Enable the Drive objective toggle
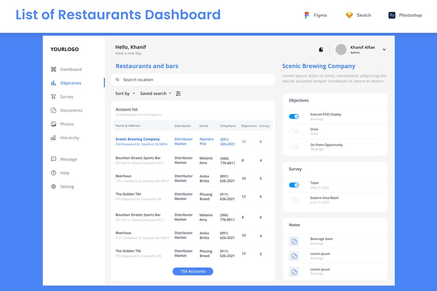Screen dimensions: 437x291 pos(294,131)
